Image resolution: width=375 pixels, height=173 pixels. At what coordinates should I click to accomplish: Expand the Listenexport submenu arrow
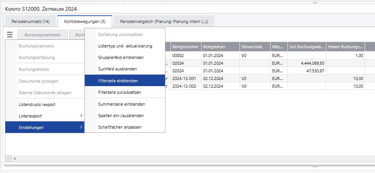81,116
